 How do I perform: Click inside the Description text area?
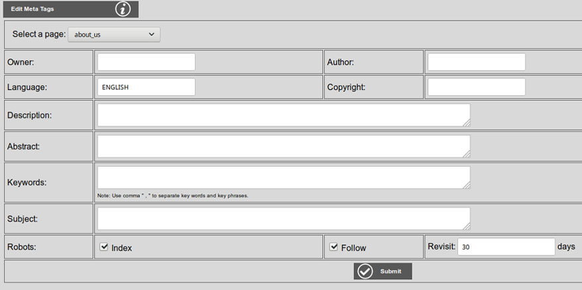tap(283, 115)
